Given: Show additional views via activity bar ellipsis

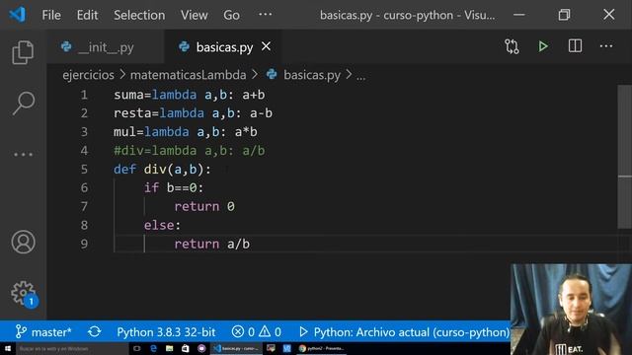Looking at the screenshot, I should [x=23, y=154].
